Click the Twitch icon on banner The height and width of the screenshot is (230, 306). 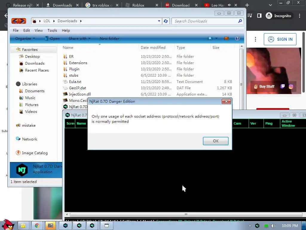(283, 87)
